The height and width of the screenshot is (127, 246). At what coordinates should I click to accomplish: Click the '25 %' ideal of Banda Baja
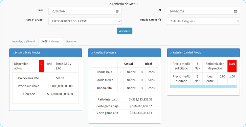click(152, 72)
